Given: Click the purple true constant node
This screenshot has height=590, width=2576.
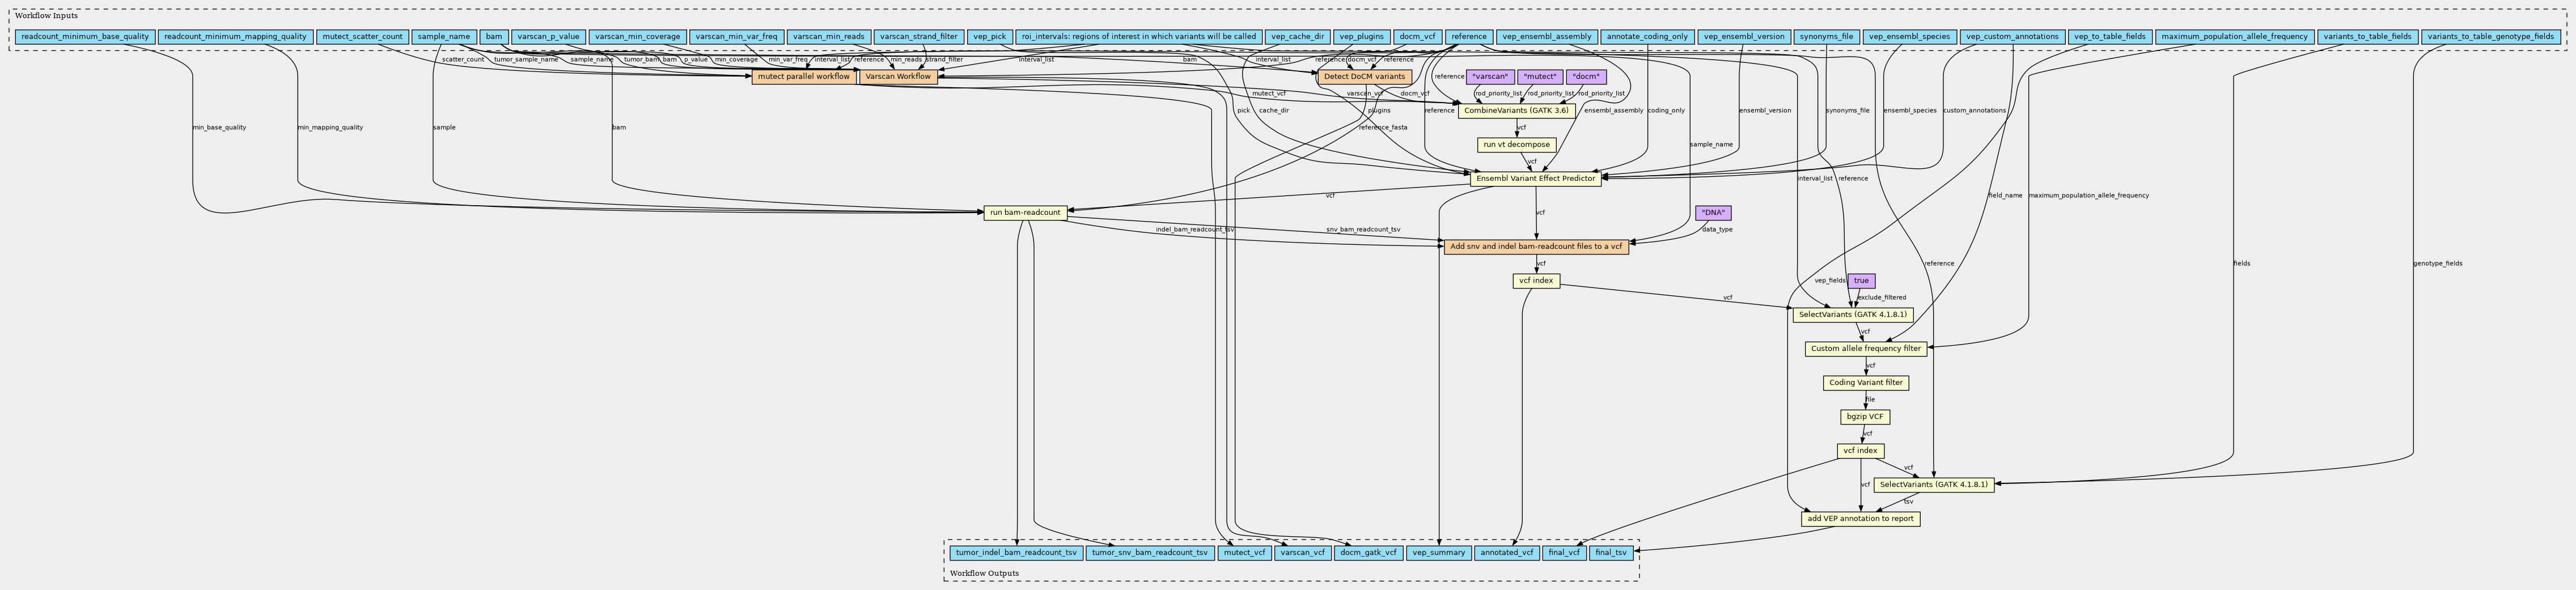Looking at the screenshot, I should (1861, 281).
